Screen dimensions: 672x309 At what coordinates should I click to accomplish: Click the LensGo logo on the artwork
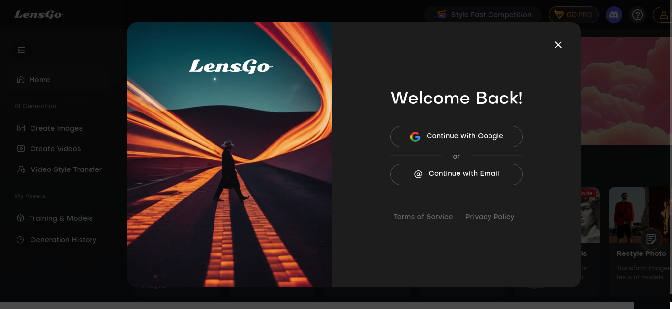tap(231, 66)
